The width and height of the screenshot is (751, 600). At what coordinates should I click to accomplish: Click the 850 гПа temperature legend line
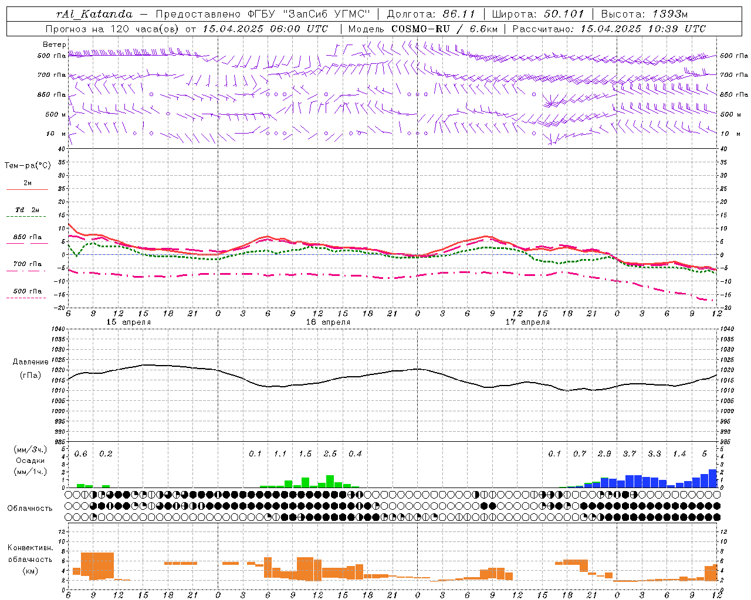27,243
